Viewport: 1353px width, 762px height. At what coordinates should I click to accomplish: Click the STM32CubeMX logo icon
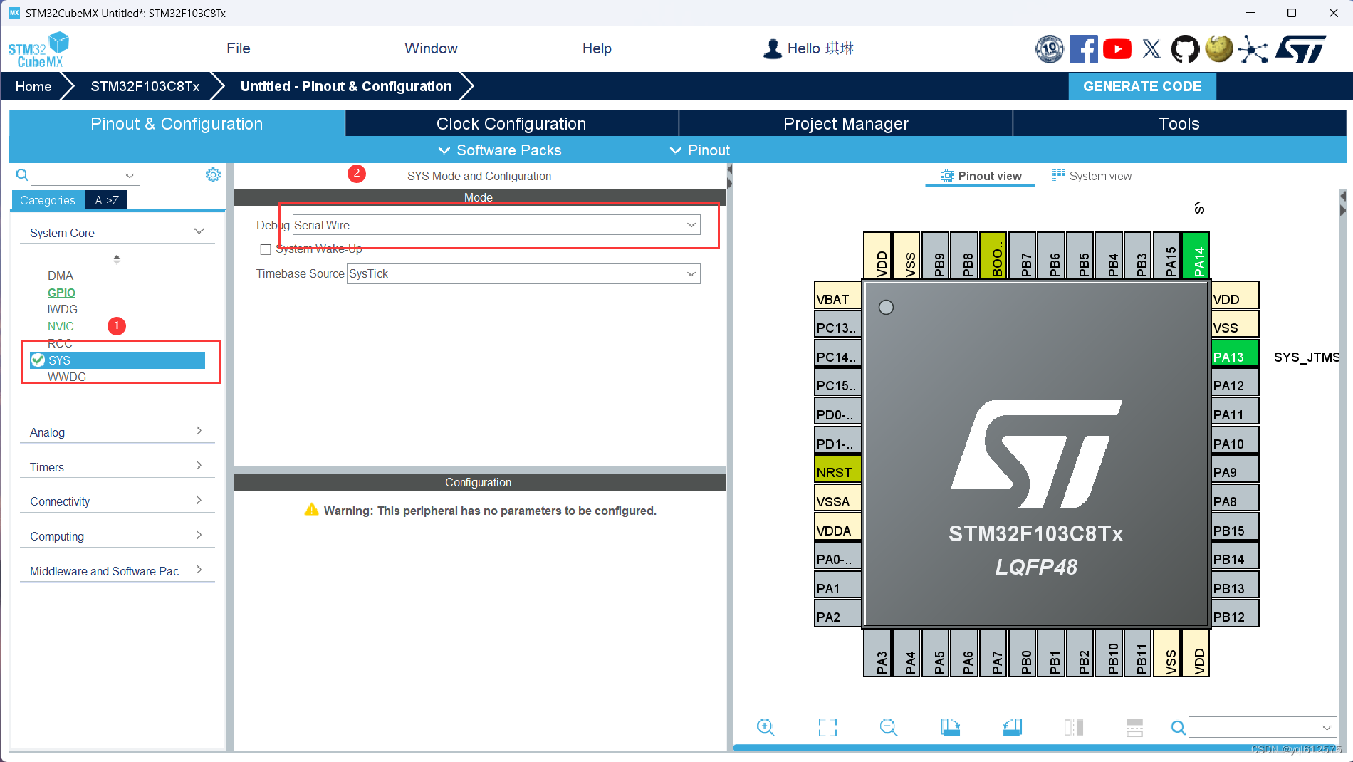pyautogui.click(x=38, y=49)
